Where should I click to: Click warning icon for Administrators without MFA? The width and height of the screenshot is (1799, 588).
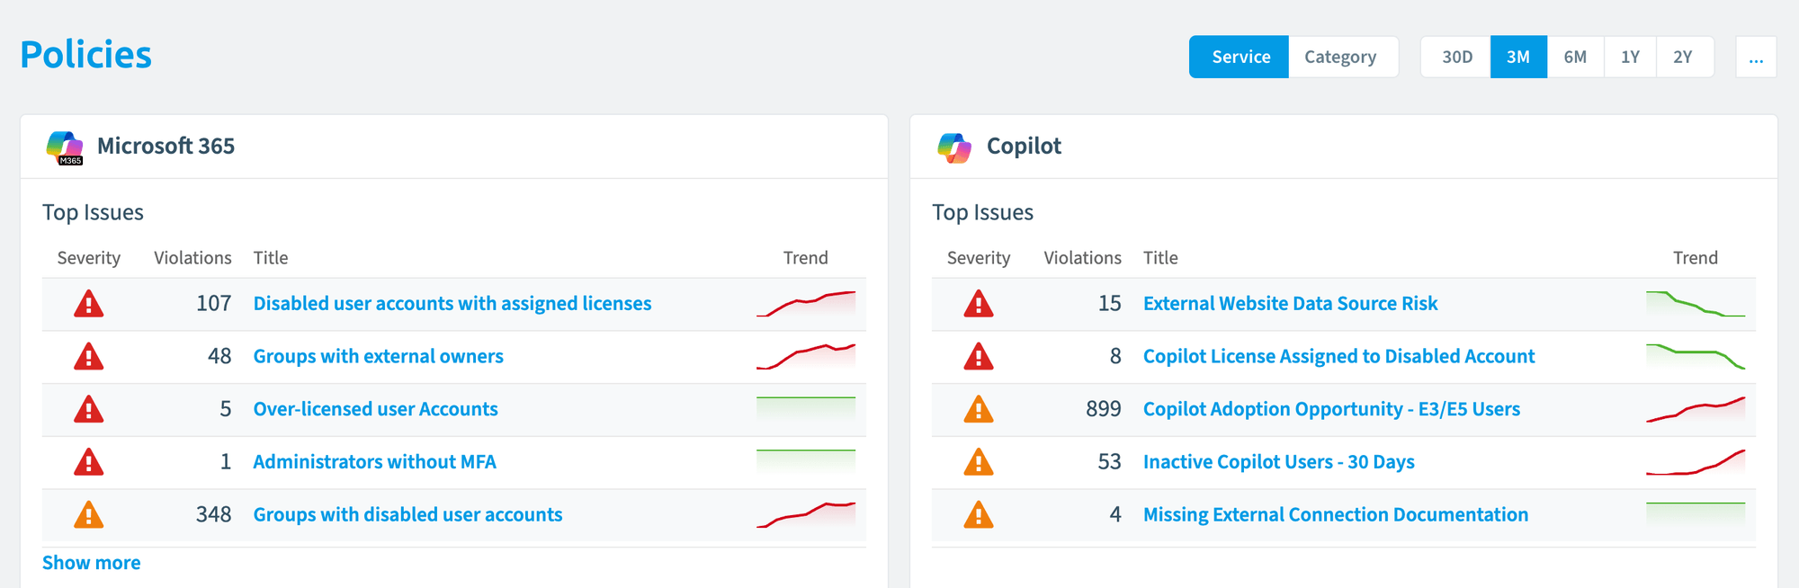point(88,462)
